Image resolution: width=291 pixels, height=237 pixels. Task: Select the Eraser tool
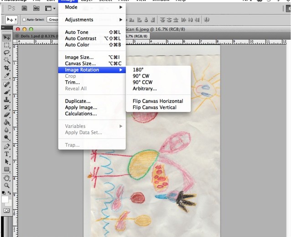[7, 115]
